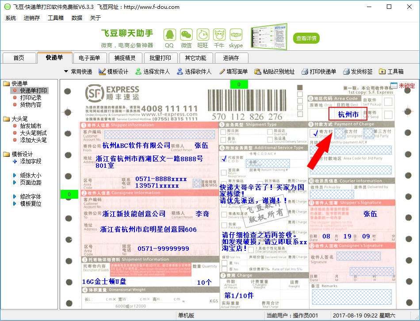
Task: Click the 发货标签 printer icon
Action: (346, 72)
